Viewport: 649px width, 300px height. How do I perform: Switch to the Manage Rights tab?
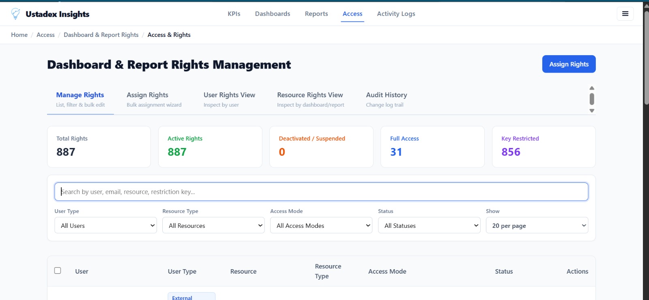point(80,100)
